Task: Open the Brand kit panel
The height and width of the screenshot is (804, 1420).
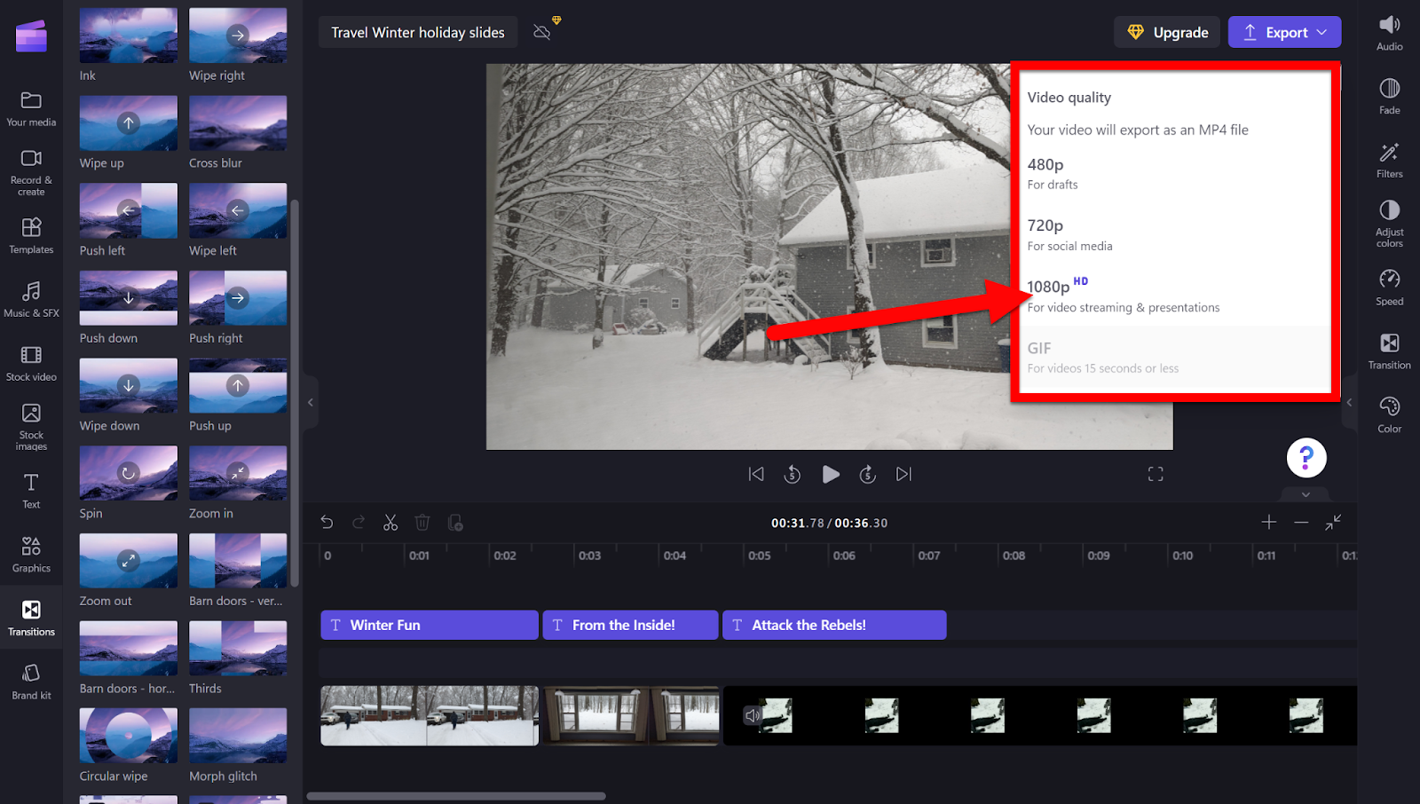Action: pyautogui.click(x=31, y=682)
